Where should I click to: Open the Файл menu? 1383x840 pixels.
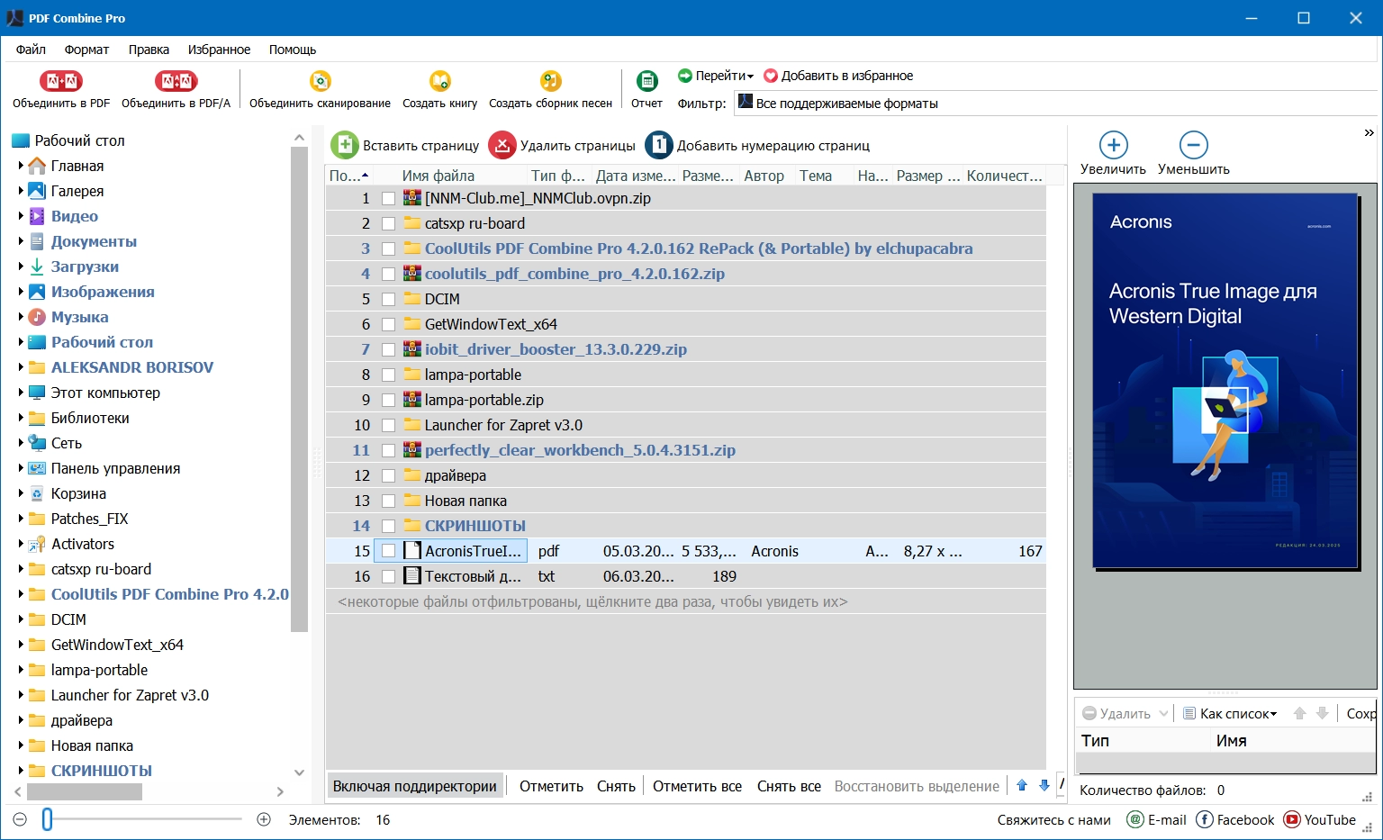(x=31, y=50)
